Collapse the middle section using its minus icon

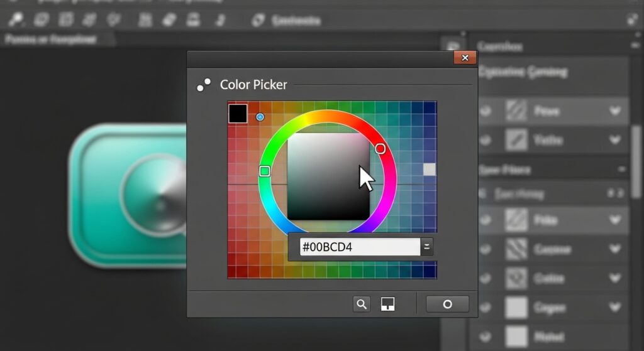click(x=621, y=169)
